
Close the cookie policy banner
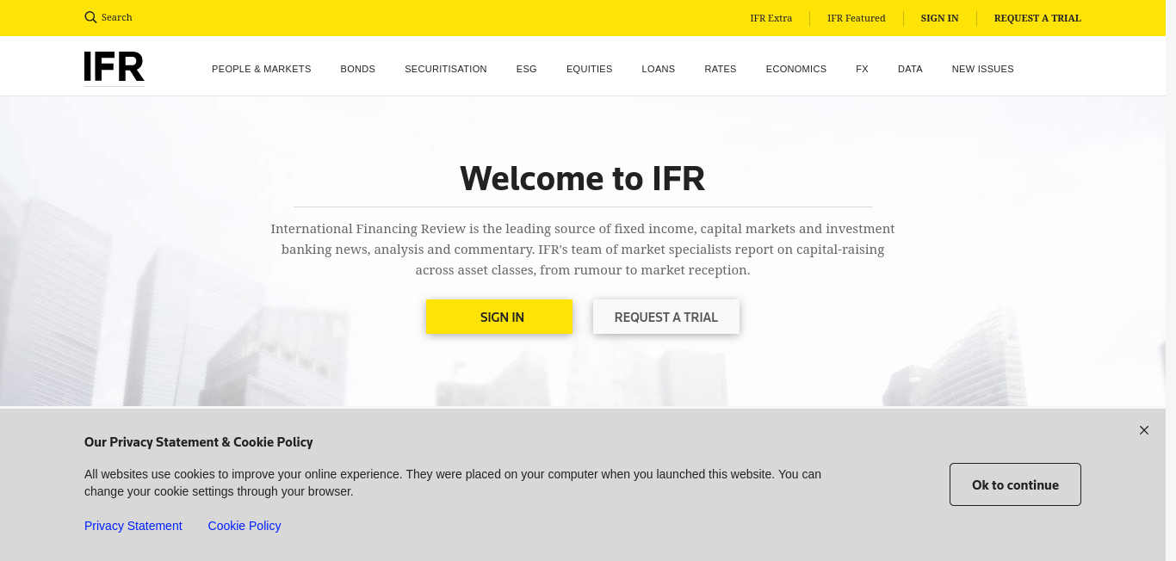tap(1144, 430)
